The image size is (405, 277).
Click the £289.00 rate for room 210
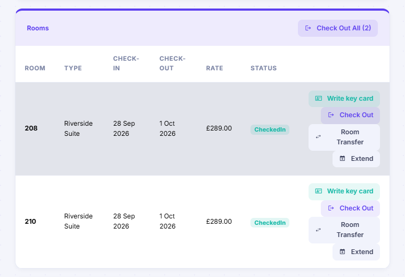[219, 222]
